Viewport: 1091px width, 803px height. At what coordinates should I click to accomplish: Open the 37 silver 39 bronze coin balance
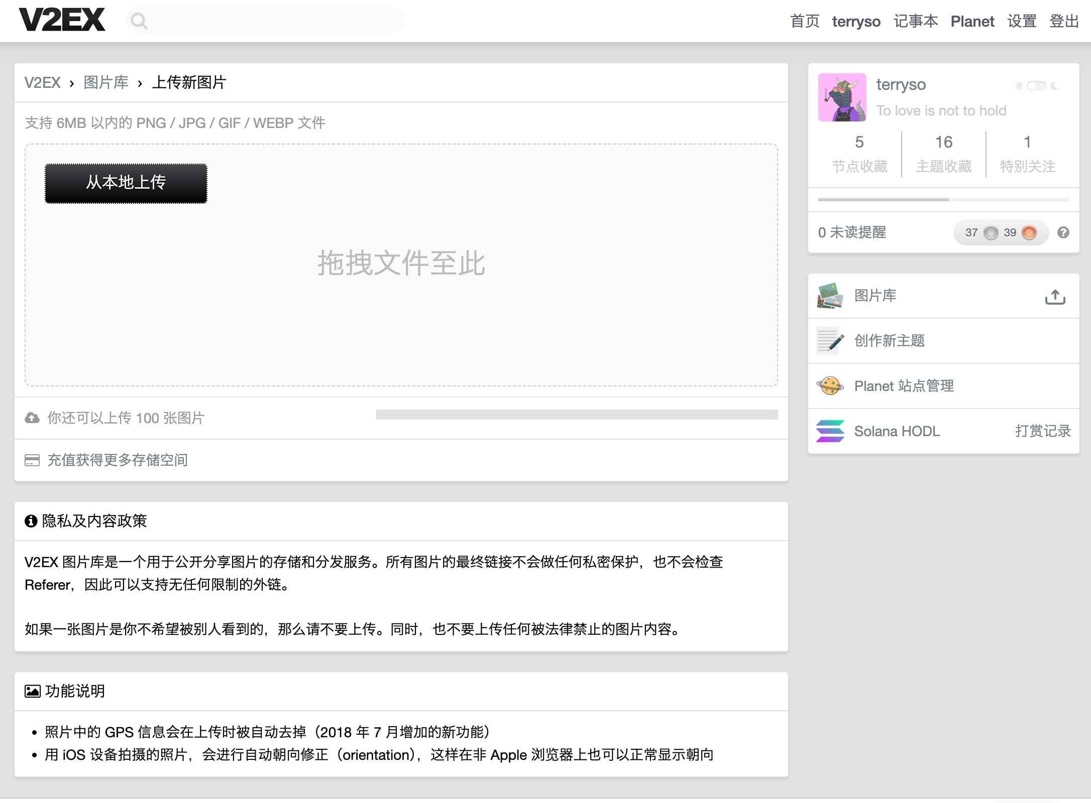click(1000, 232)
